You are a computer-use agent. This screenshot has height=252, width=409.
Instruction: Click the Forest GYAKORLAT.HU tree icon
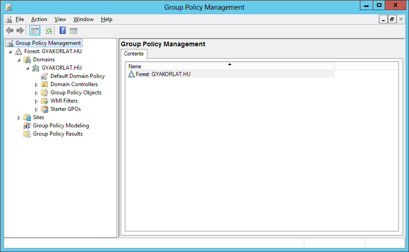(x=18, y=51)
